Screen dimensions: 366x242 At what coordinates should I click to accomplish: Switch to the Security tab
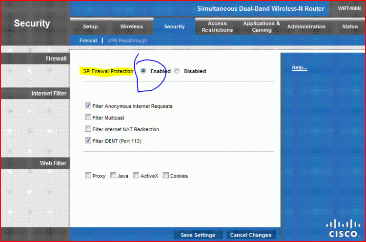tap(174, 27)
